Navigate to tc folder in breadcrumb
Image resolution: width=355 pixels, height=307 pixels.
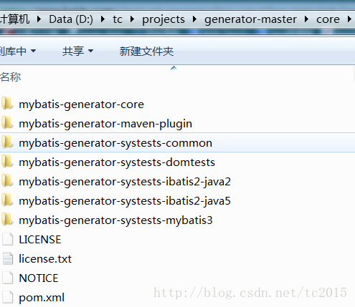[118, 19]
